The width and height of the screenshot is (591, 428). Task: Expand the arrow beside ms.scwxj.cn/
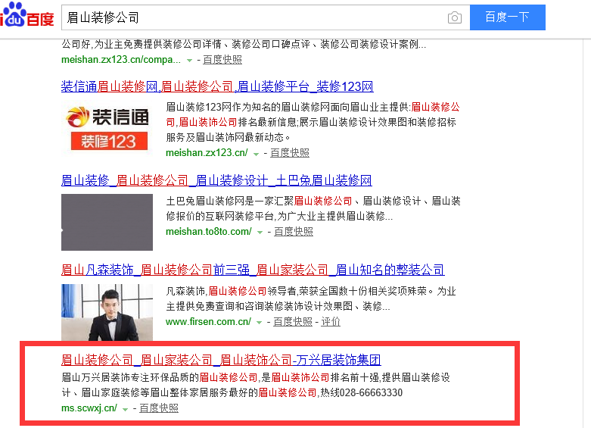pyautogui.click(x=126, y=409)
